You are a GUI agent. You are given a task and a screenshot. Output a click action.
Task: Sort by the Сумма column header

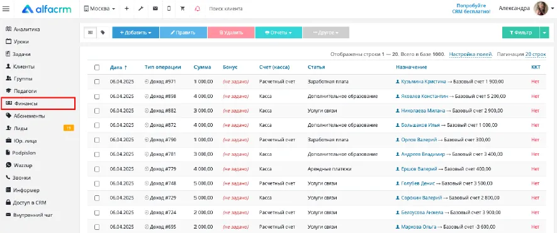pyautogui.click(x=202, y=67)
